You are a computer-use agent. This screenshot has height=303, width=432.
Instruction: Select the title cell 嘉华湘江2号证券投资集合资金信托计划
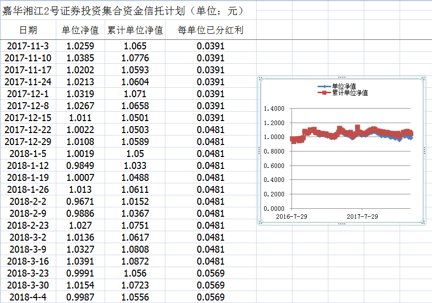pyautogui.click(x=122, y=10)
